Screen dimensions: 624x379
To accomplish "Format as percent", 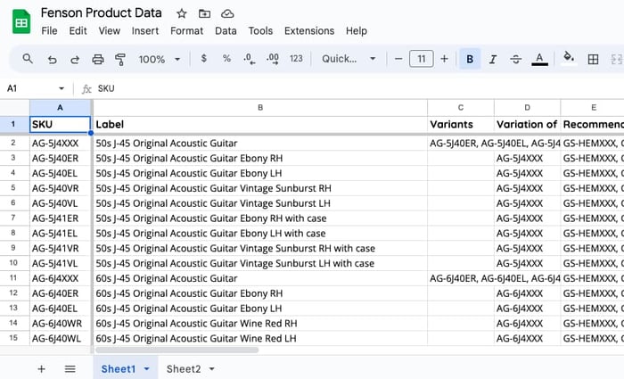I will (x=226, y=59).
